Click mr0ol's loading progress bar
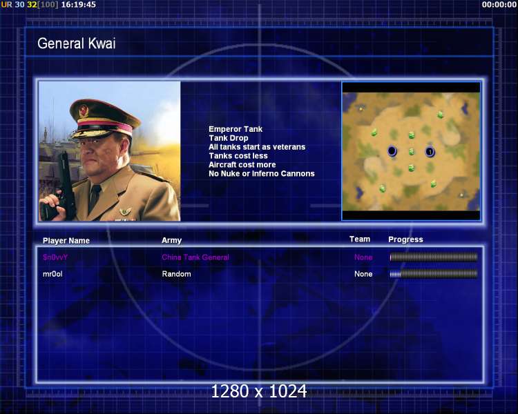Viewport: 518px width, 414px height. (434, 274)
